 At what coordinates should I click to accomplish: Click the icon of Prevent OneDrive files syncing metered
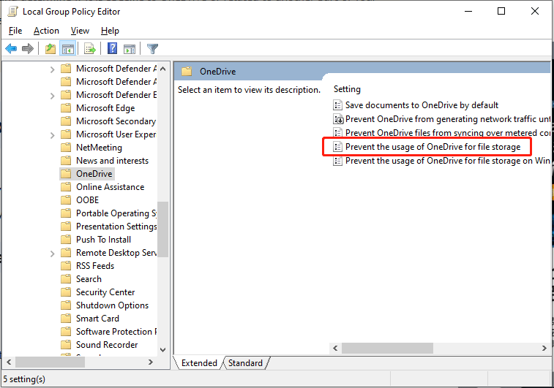(x=338, y=133)
